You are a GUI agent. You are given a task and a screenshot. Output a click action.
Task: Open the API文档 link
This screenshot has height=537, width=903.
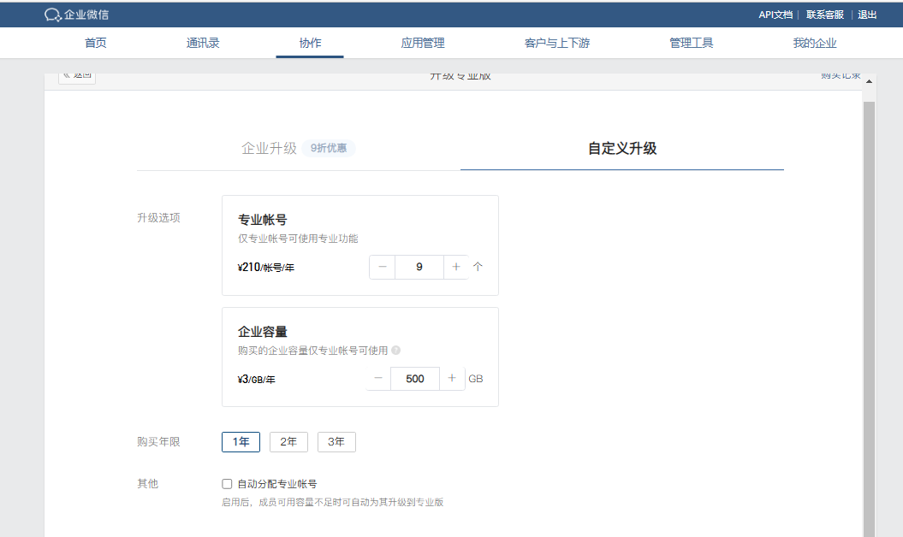pyautogui.click(x=775, y=14)
